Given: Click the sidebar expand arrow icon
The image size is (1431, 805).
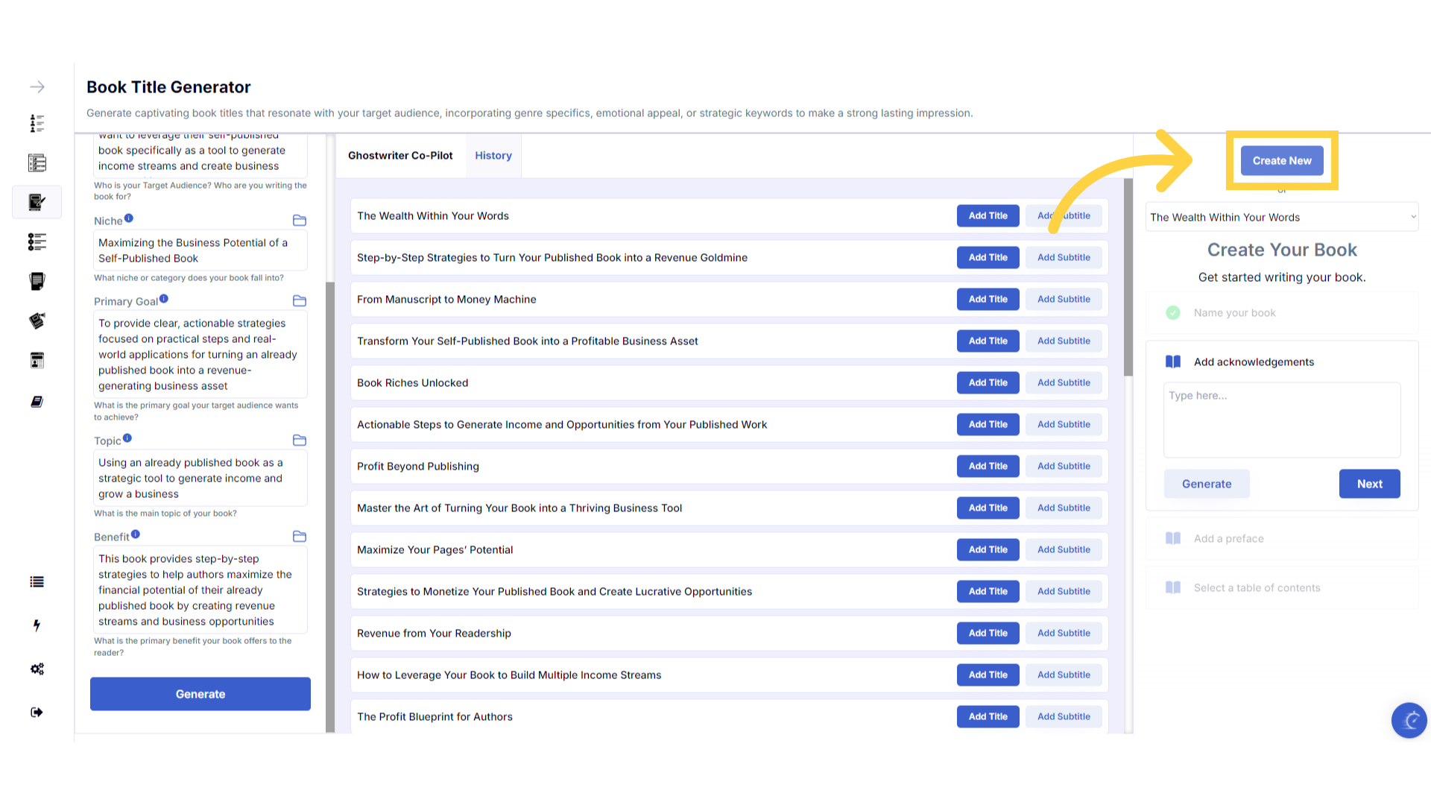Looking at the screenshot, I should [x=37, y=87].
